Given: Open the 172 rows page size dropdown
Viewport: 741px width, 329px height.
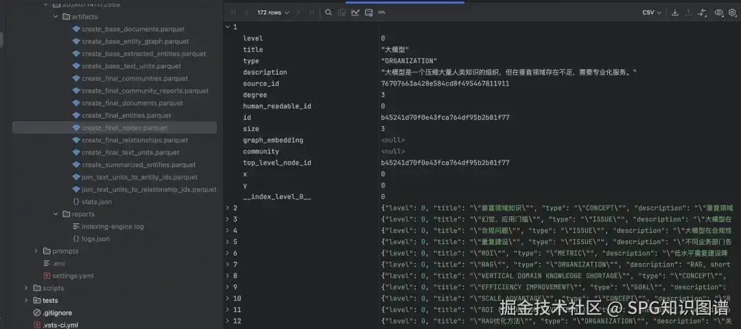Looking at the screenshot, I should pos(273,13).
